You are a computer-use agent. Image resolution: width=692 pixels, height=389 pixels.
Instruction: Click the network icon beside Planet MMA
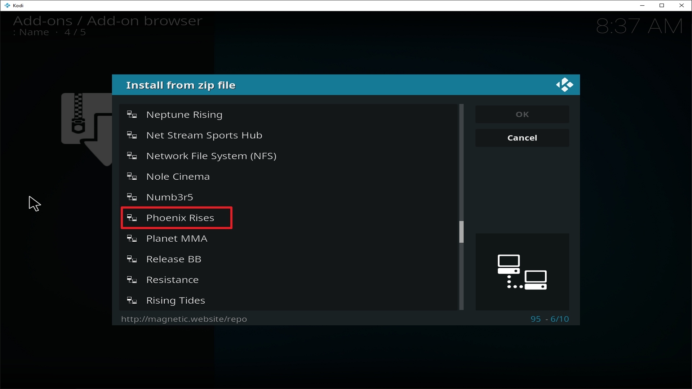(132, 238)
